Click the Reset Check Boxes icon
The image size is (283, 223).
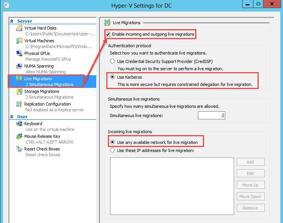19,149
